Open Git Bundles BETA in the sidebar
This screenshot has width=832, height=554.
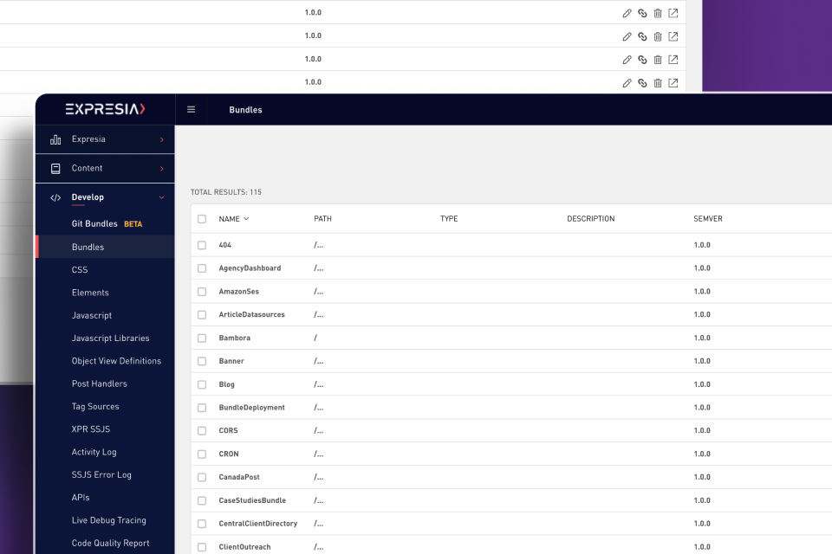click(x=107, y=223)
